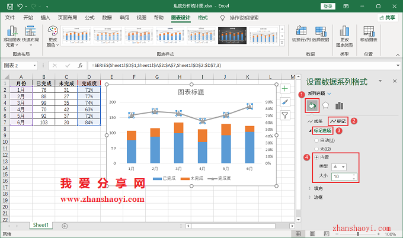Open the Insert tab
The width and height of the screenshot is (403, 238).
(45, 17)
